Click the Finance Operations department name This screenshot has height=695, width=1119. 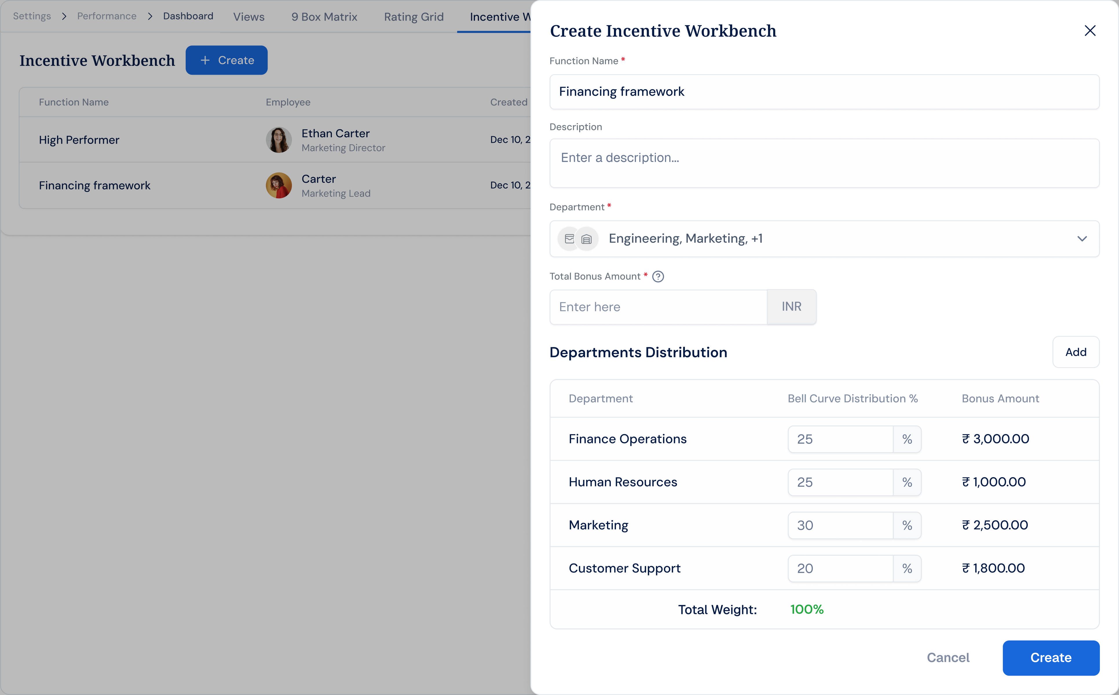point(627,439)
